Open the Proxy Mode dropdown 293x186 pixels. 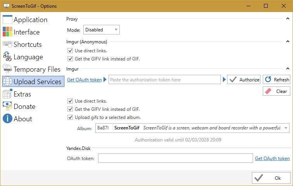[102, 30]
